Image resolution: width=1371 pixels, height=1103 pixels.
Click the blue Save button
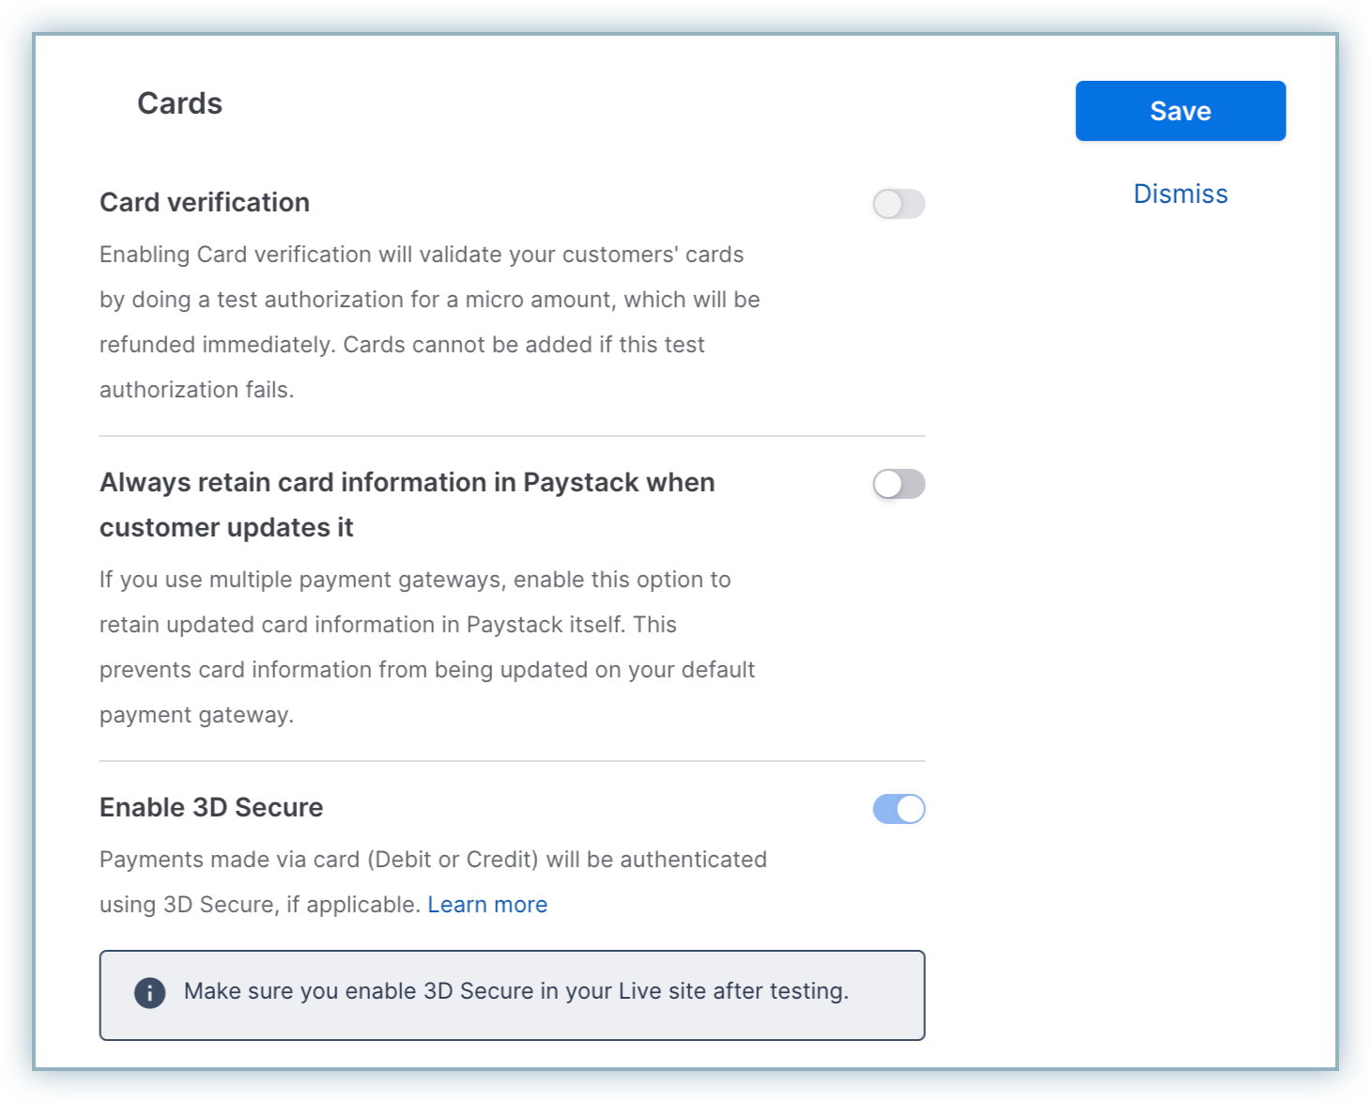click(1180, 111)
